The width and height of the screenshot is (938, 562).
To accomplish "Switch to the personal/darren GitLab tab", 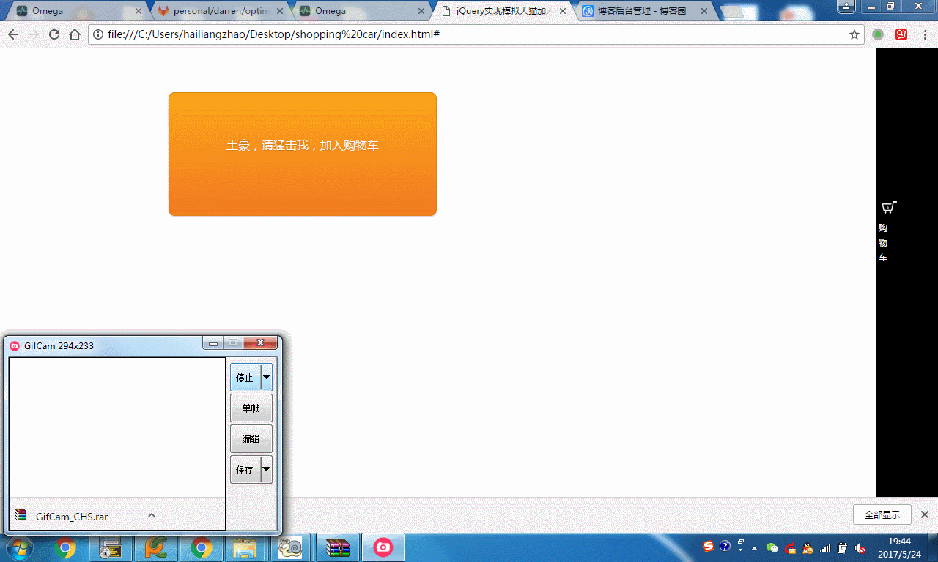I will point(220,11).
